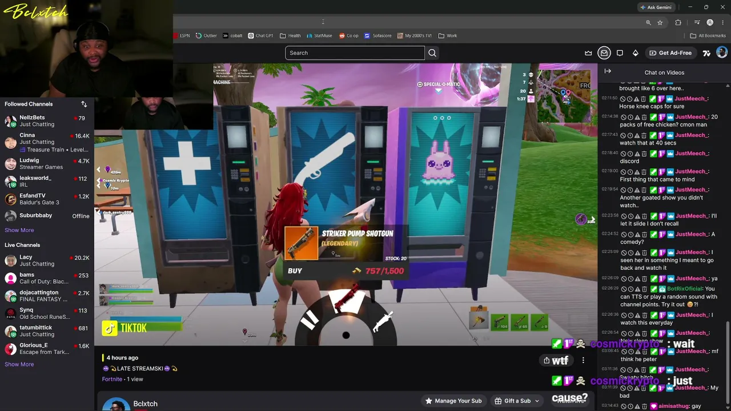Open Cinna followed channel

[x=47, y=142]
